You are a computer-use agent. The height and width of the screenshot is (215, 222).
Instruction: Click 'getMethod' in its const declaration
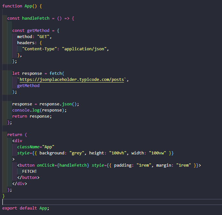tap(38, 31)
